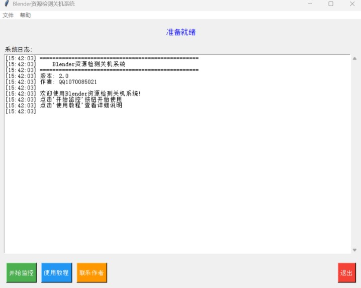Click the log scrollbar up arrow
The image size is (361, 288).
pos(355,58)
